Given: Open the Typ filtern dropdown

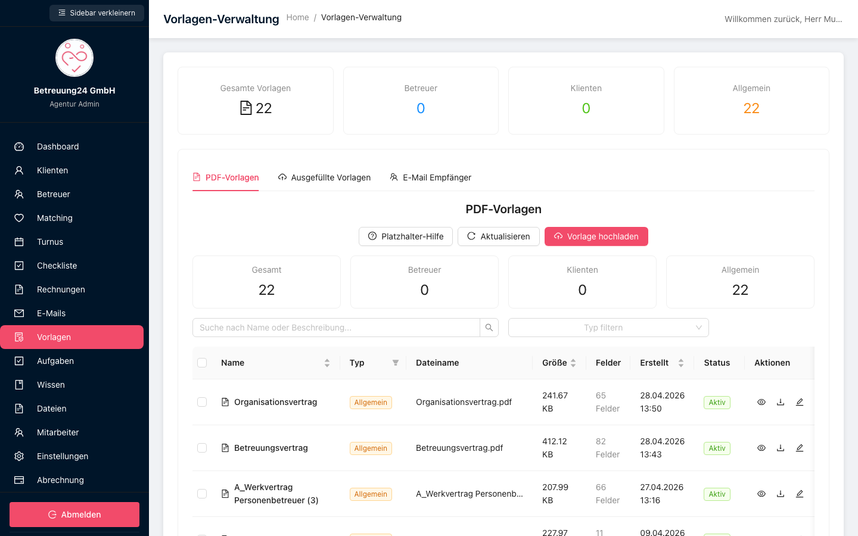Looking at the screenshot, I should [608, 328].
